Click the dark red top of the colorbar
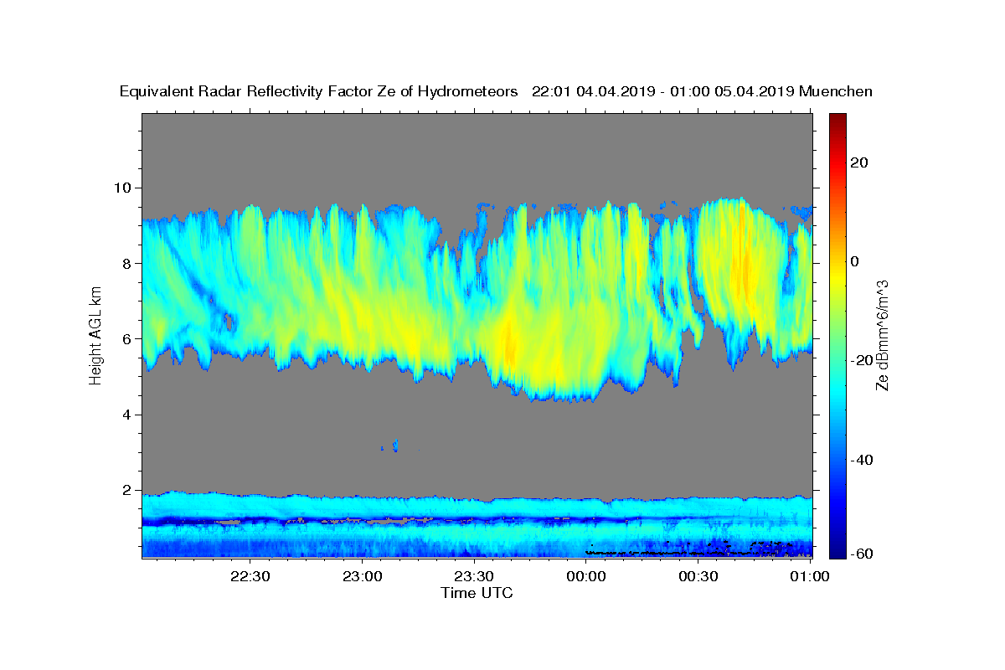Screen dimensions: 1005x670 tap(837, 120)
